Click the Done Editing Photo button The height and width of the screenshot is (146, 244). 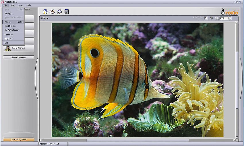[19, 139]
